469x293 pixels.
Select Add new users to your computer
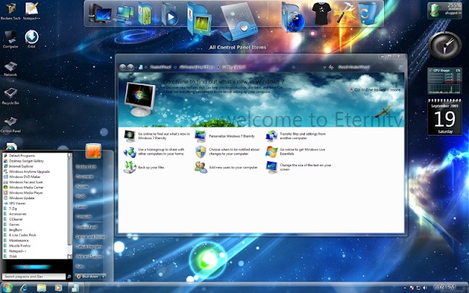click(x=226, y=167)
